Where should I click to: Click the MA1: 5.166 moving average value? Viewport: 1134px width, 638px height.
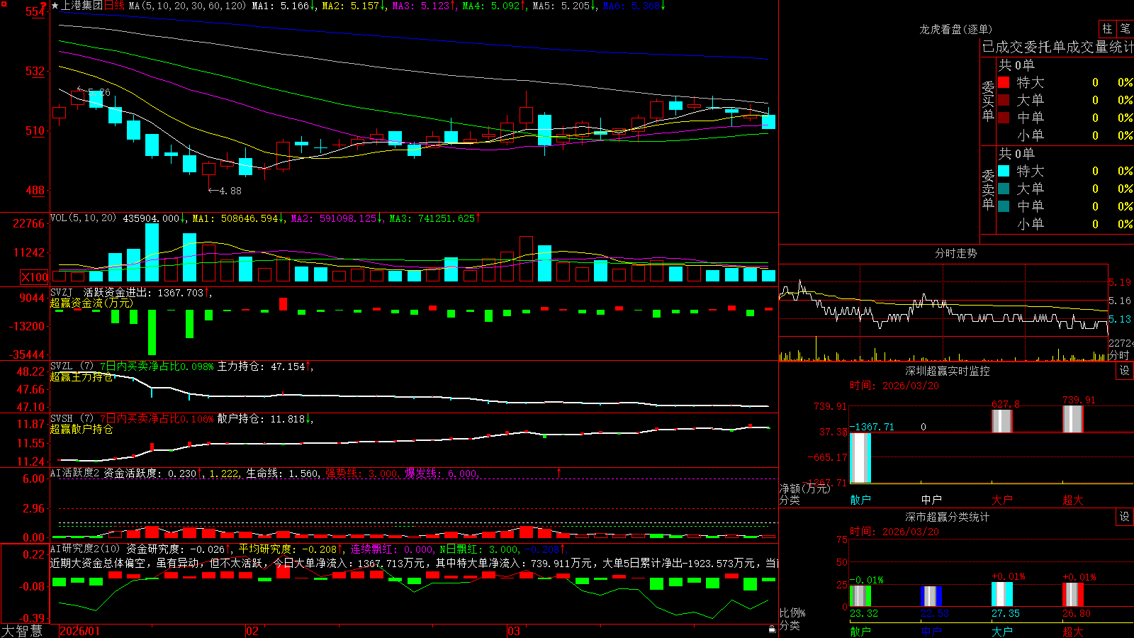pos(280,6)
